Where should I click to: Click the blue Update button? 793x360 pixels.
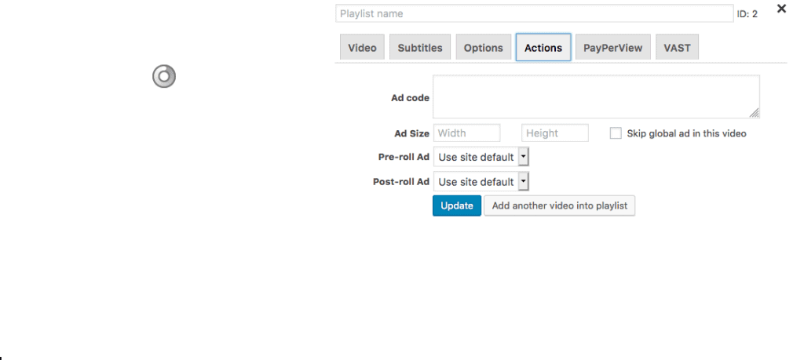point(457,205)
